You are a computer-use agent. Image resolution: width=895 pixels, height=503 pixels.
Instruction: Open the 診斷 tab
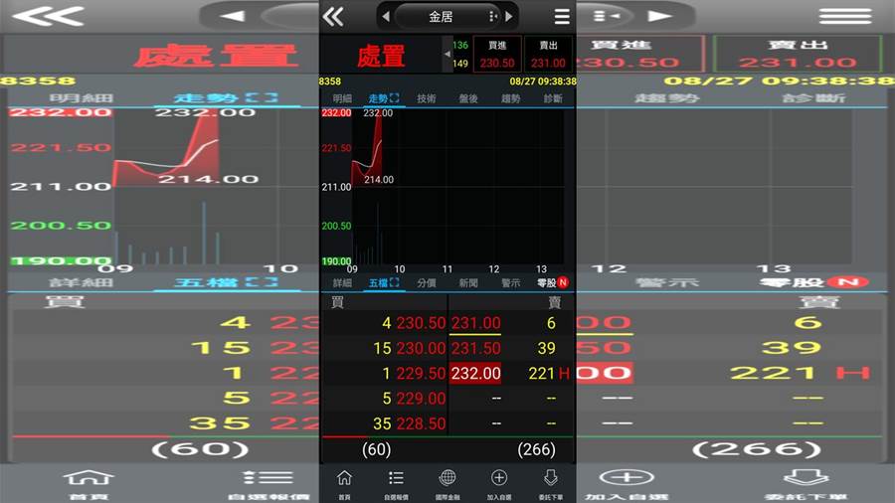pos(553,98)
